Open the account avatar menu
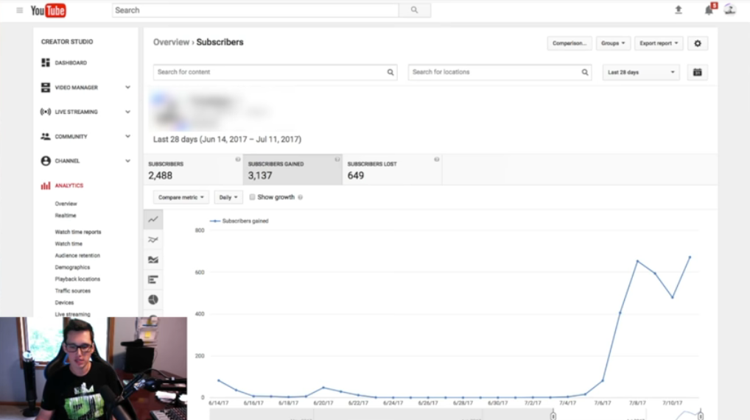 pos(729,10)
